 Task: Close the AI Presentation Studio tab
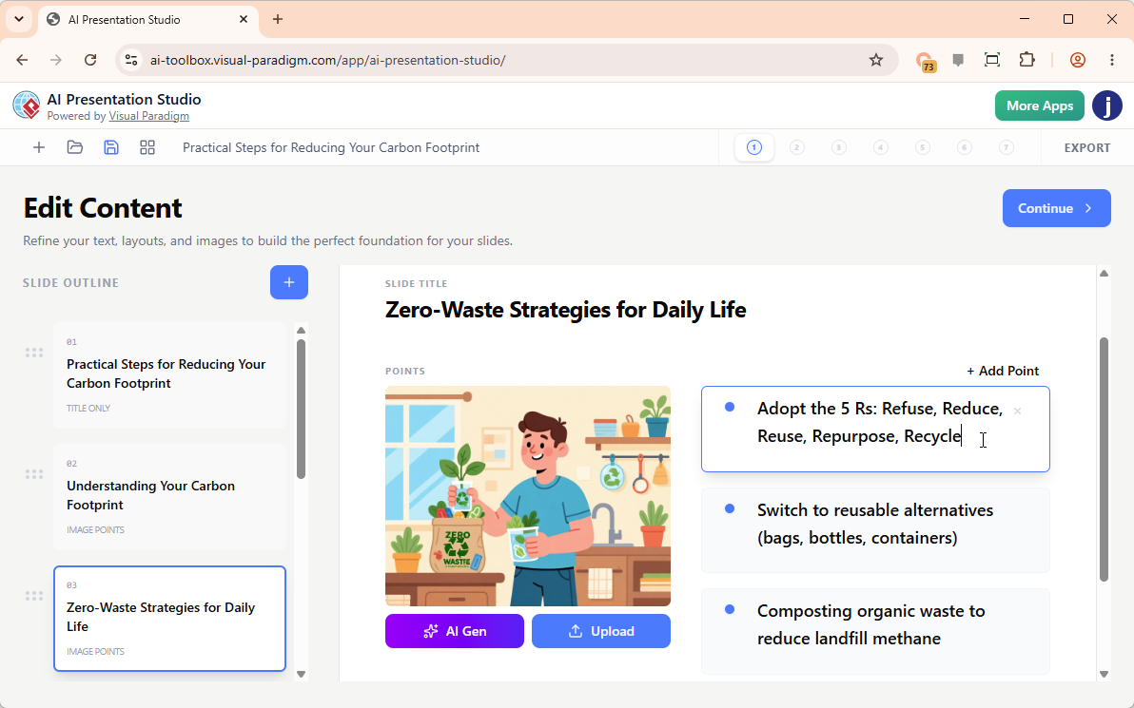tap(244, 20)
